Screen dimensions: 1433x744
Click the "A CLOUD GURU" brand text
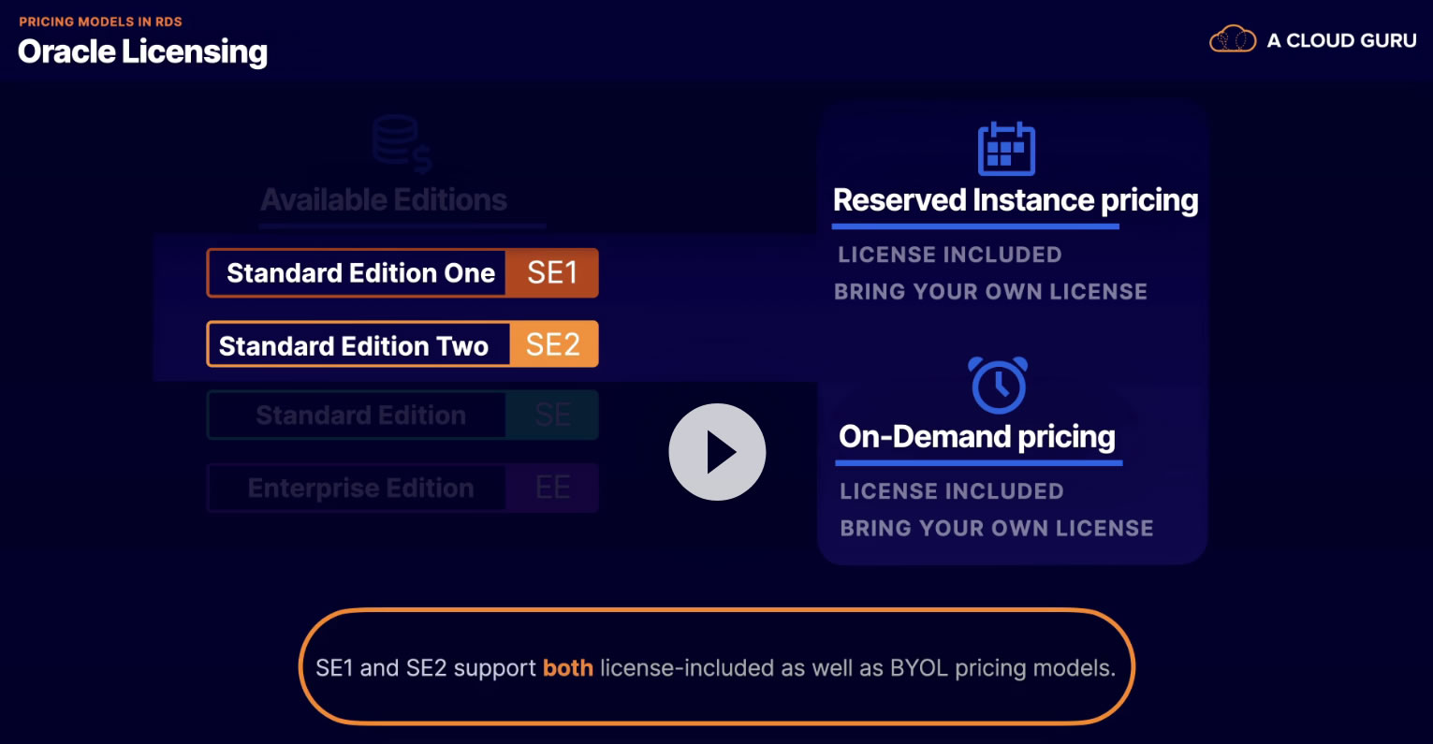[x=1341, y=40]
